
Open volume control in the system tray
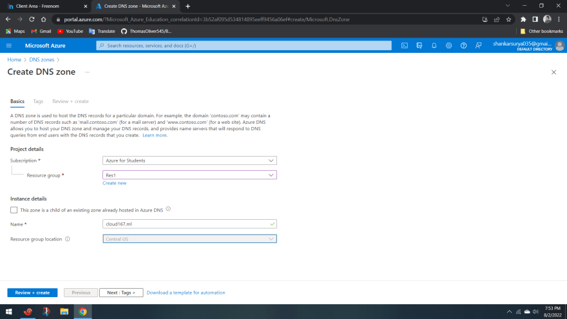[535, 311]
